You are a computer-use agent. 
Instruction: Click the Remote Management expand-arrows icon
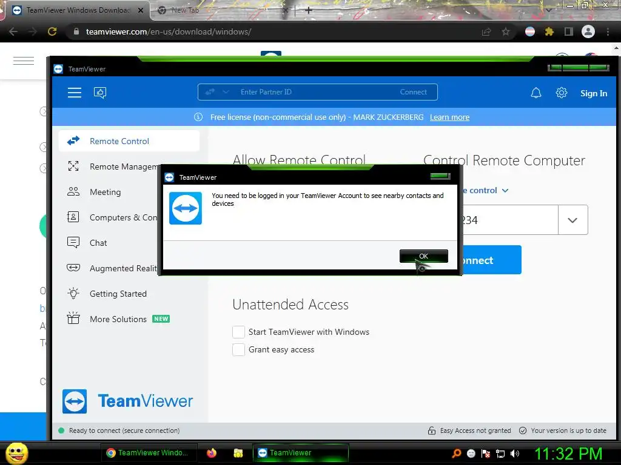pyautogui.click(x=73, y=166)
